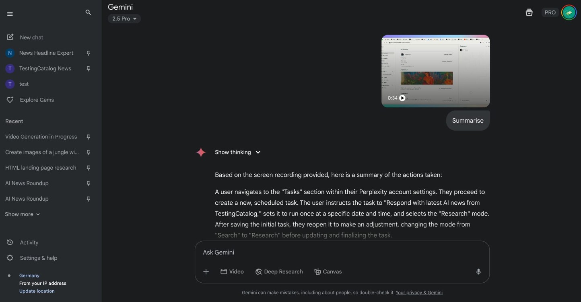Click the temporary chat icon beside PRO
This screenshot has height=302, width=581.
(529, 13)
